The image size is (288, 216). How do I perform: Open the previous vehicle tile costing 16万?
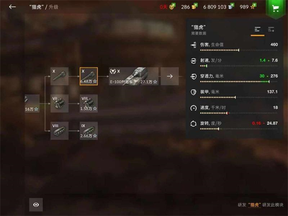tap(32, 104)
